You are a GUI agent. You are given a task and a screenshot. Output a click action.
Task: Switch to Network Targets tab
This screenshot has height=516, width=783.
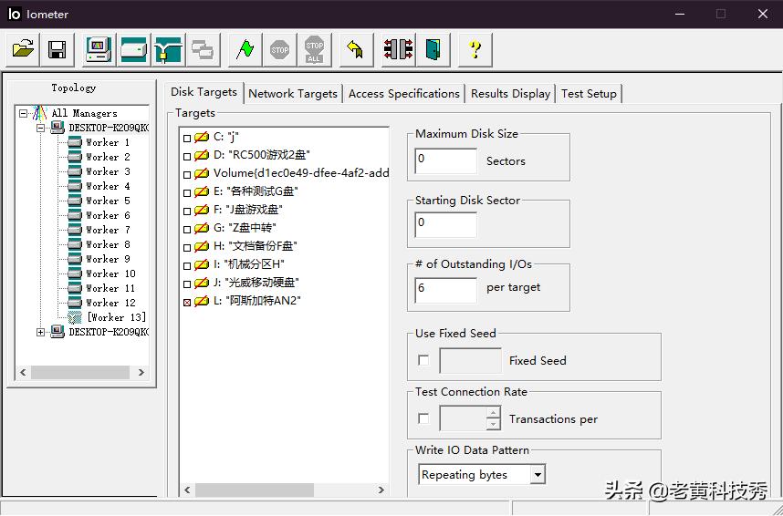pos(293,94)
